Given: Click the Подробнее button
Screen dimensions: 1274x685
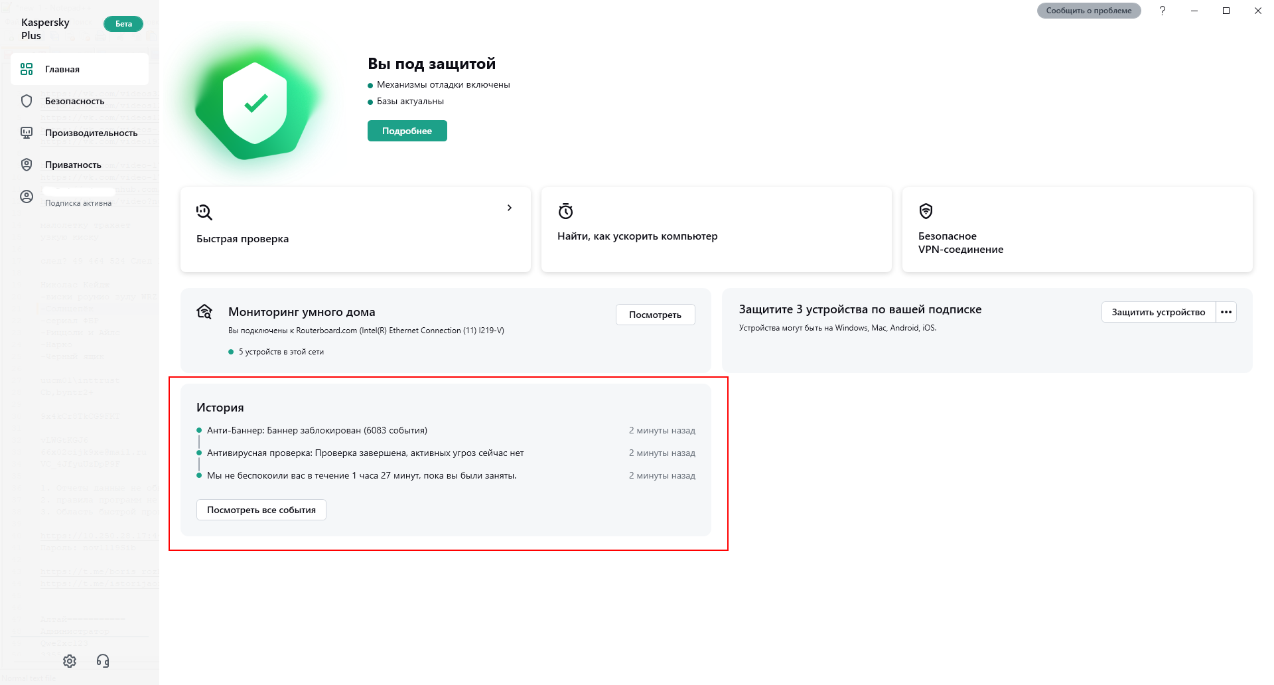Looking at the screenshot, I should pos(407,131).
